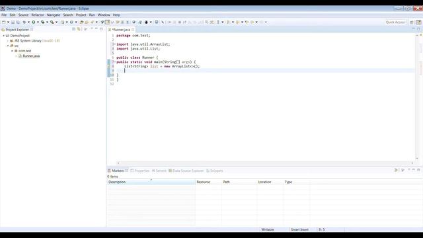The height and width of the screenshot is (238, 423).
Task: Minimize the Markers panel
Action: 414,170
